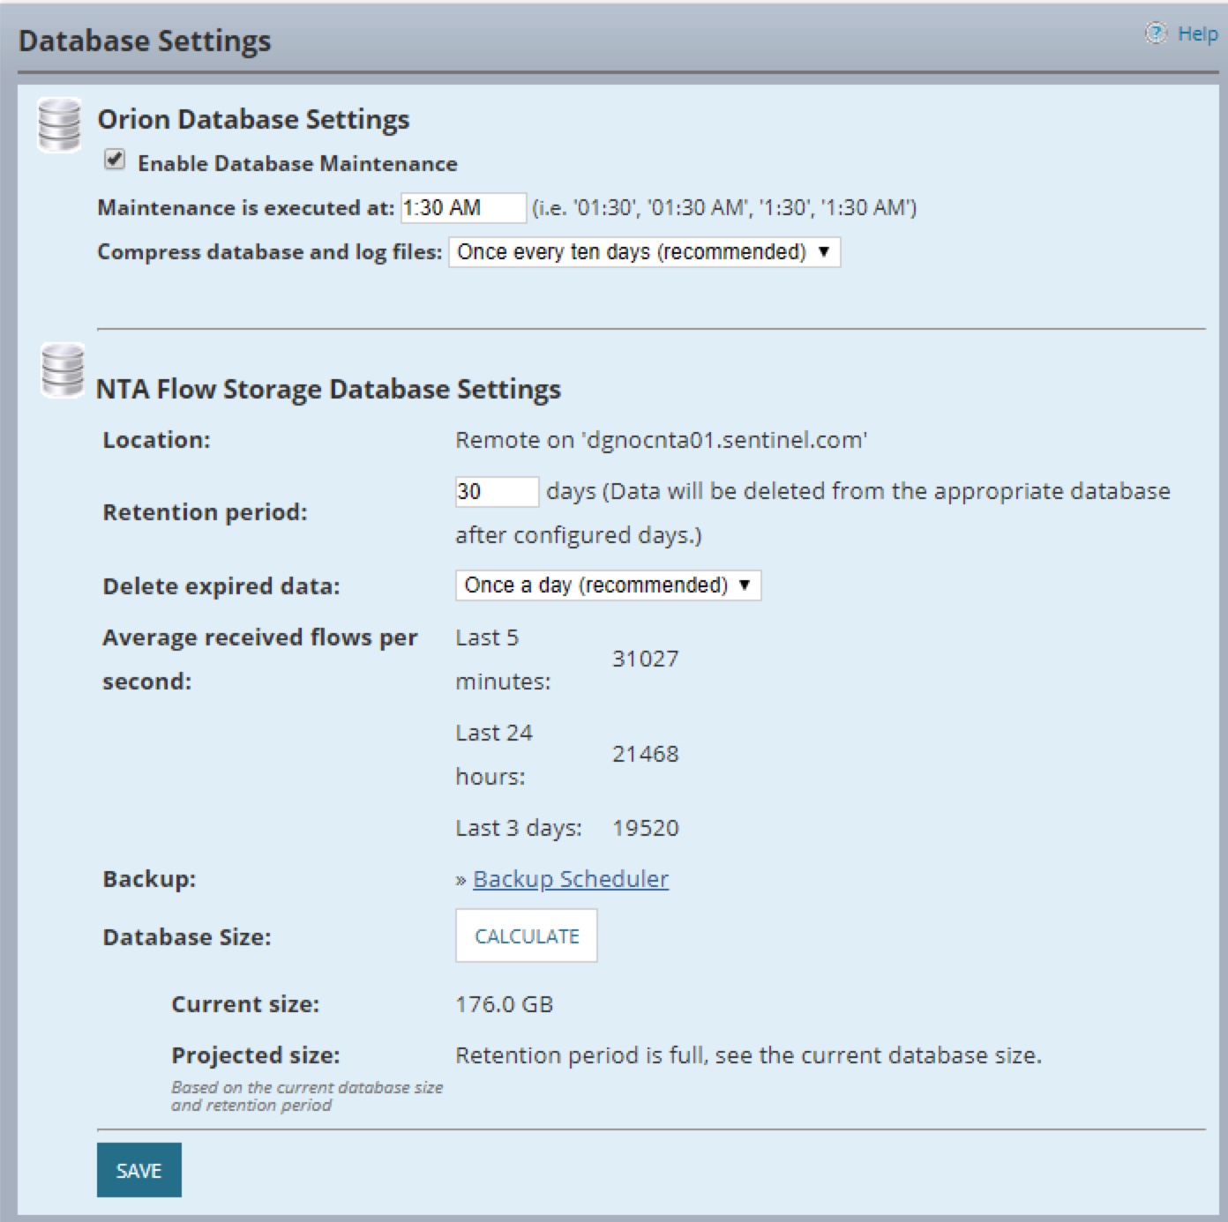The height and width of the screenshot is (1222, 1228).
Task: Select the 'Retention period is full' message
Action: tap(749, 1055)
